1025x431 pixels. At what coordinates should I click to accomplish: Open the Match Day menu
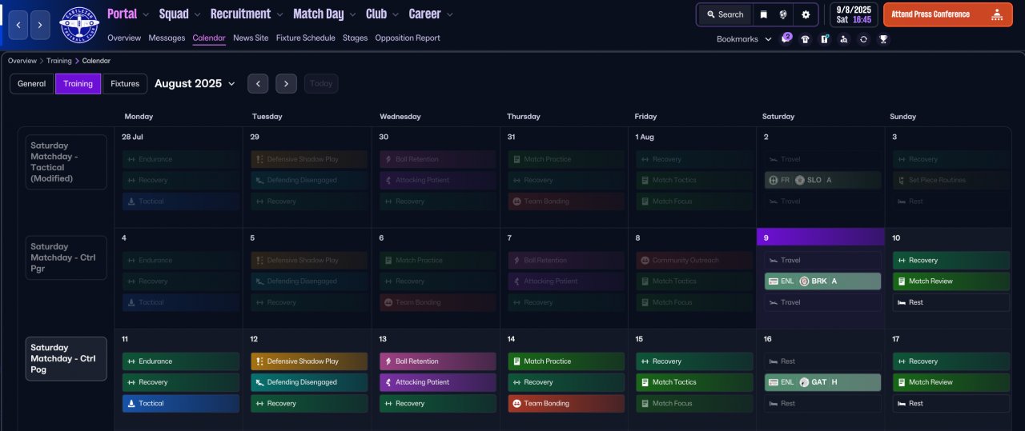325,14
